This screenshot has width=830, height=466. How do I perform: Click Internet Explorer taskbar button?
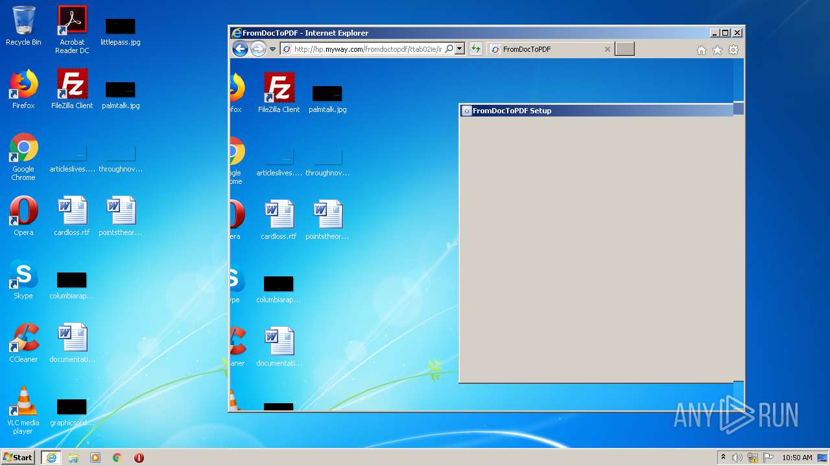point(51,458)
